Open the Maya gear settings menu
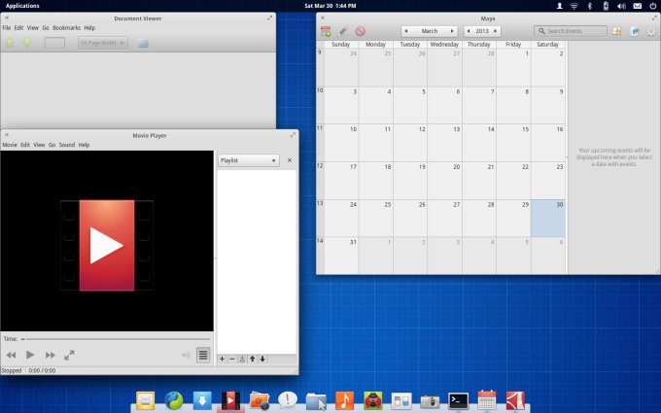 coord(651,31)
